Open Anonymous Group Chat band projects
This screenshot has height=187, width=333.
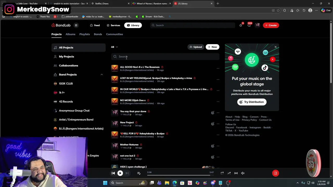pyautogui.click(x=78, y=111)
